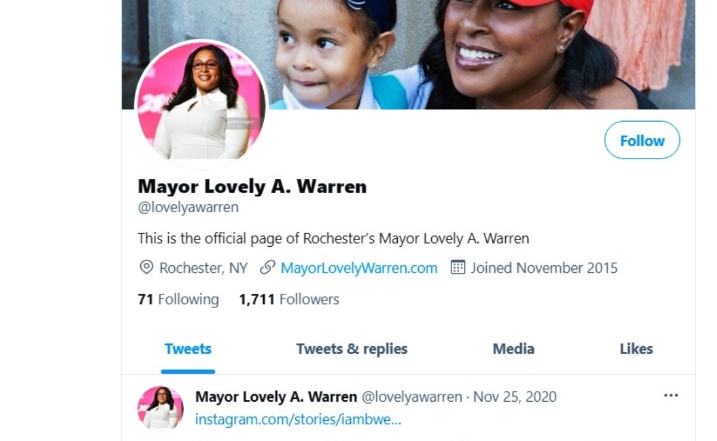Open the three-dot more menu on the tweet
Image resolution: width=717 pixels, height=441 pixels.
(x=671, y=395)
